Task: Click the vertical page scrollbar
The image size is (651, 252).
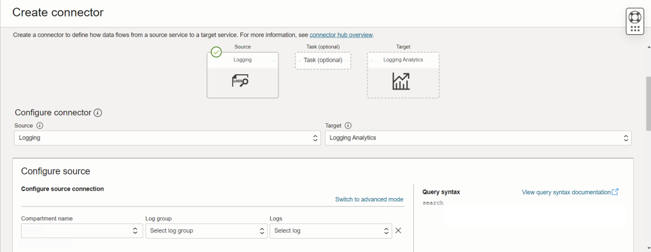Action: pyautogui.click(x=648, y=103)
